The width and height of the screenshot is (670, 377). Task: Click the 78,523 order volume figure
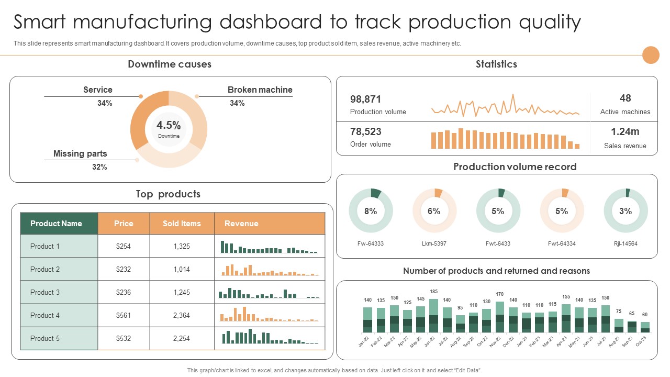(x=366, y=131)
